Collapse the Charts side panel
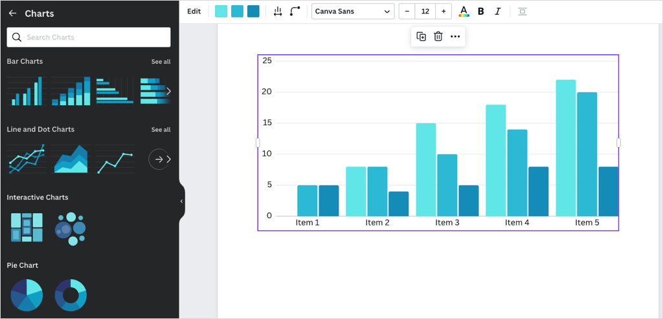The height and width of the screenshot is (319, 663). [x=181, y=201]
